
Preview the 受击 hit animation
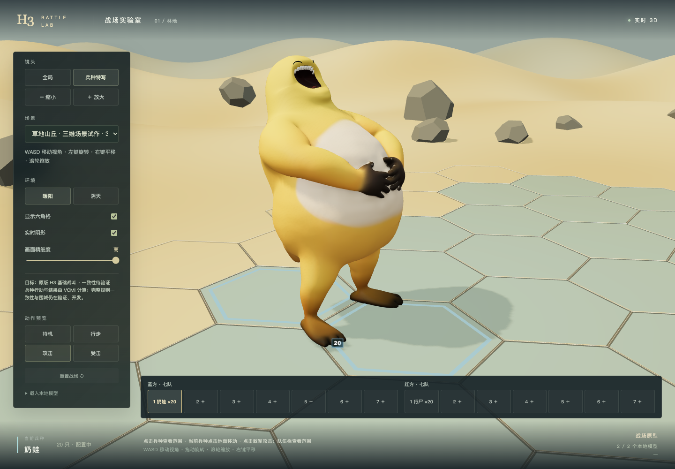96,353
